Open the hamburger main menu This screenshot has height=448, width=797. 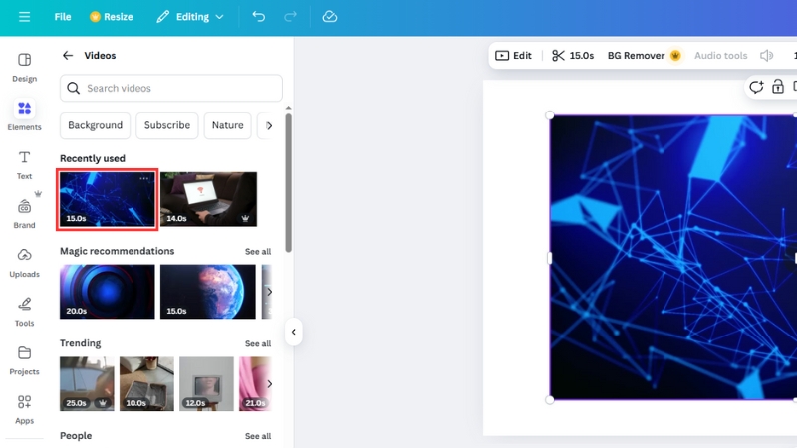click(x=24, y=17)
